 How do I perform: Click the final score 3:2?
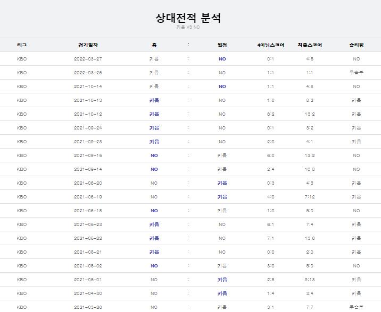pos(310,128)
